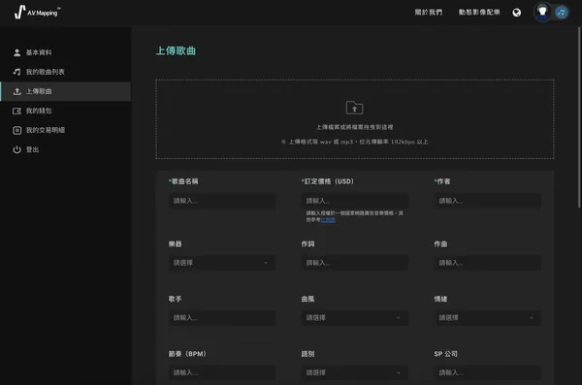582x385 pixels.
Task: Click the music note icon beside 我的歌曲列表
Action: click(x=16, y=72)
